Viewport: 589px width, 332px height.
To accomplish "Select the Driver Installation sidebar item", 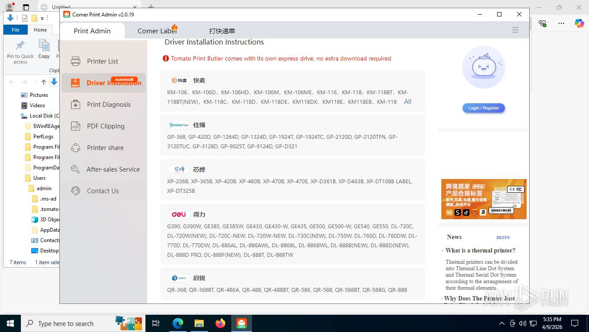I will point(103,83).
